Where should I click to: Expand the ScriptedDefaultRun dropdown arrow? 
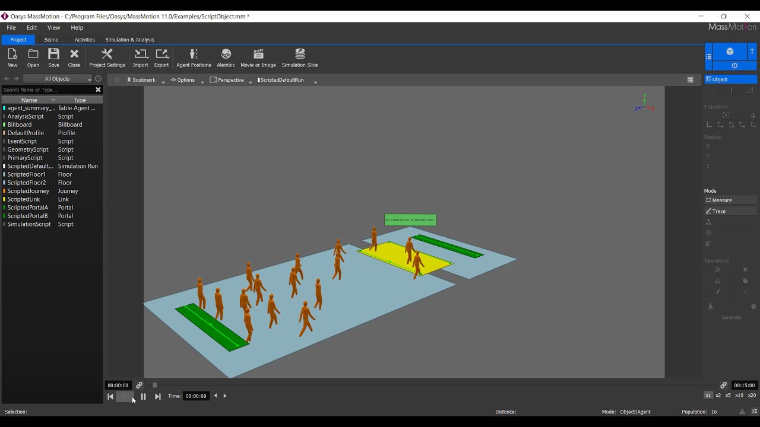click(x=315, y=81)
